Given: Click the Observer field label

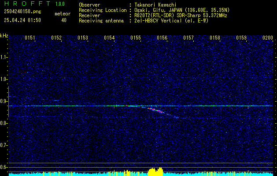Looking at the screenshot, I should pos(89,5).
